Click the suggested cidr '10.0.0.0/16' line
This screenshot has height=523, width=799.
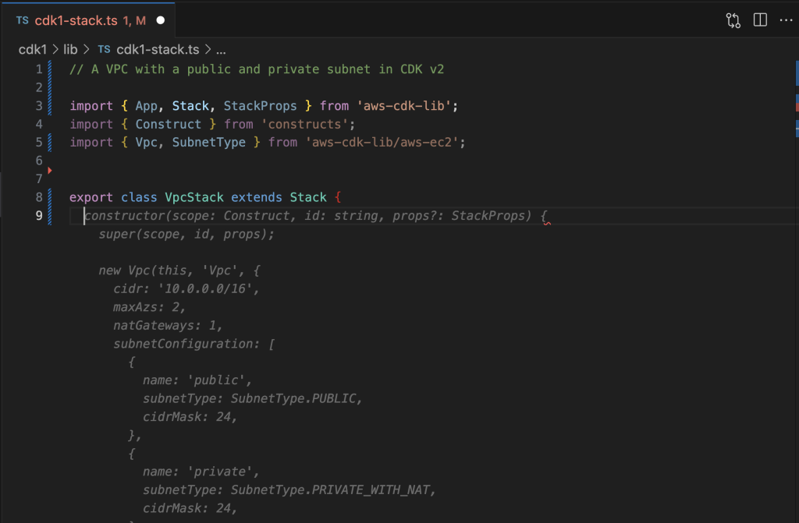pos(186,288)
